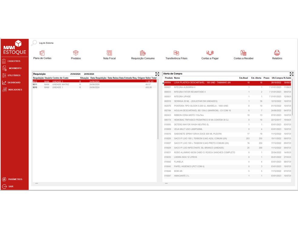Viewport: 298px width, 229px height.
Task: Click the Parâmetros button
Action: [x=15, y=179]
